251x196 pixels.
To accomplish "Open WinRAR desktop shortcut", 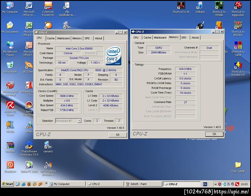I will tap(10, 145).
